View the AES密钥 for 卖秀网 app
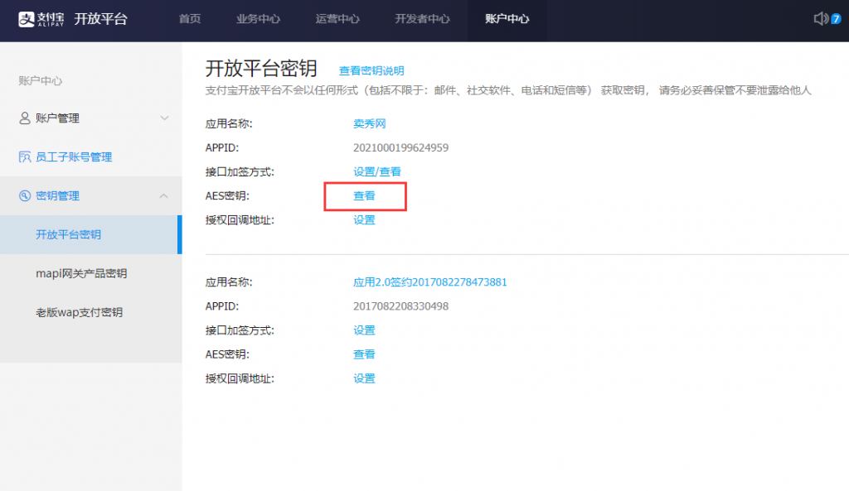 click(x=364, y=196)
